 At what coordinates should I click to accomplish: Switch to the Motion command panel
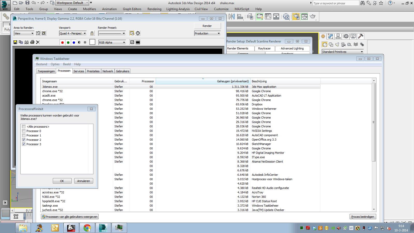click(346, 36)
